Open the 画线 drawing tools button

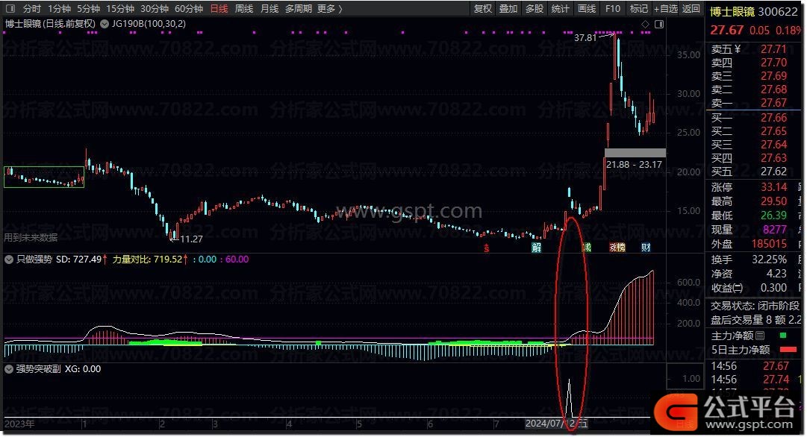(x=586, y=9)
